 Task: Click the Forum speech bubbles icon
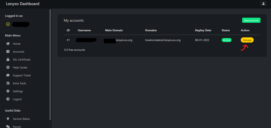8,127
